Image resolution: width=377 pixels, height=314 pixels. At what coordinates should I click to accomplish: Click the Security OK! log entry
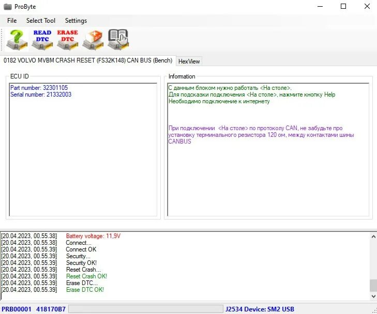tap(81, 263)
